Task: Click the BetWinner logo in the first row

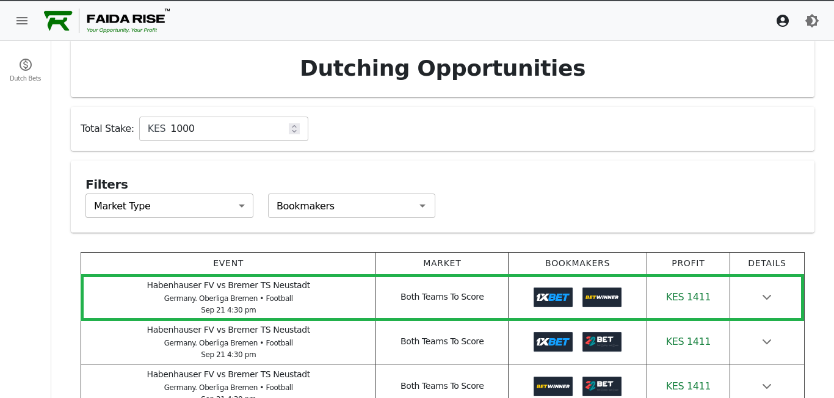Action: coord(602,297)
